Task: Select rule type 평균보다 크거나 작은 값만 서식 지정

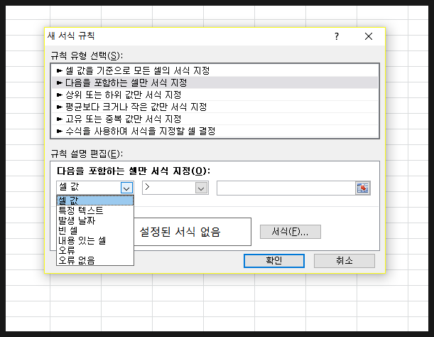Action: pos(215,107)
